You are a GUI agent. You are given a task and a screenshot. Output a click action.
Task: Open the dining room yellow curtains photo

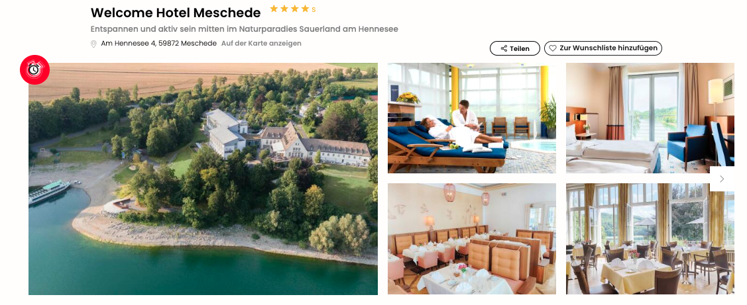[650, 239]
